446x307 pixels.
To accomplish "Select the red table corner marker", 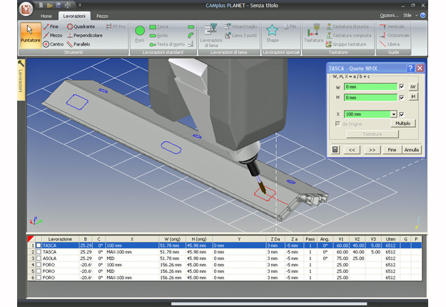I will click(31, 238).
